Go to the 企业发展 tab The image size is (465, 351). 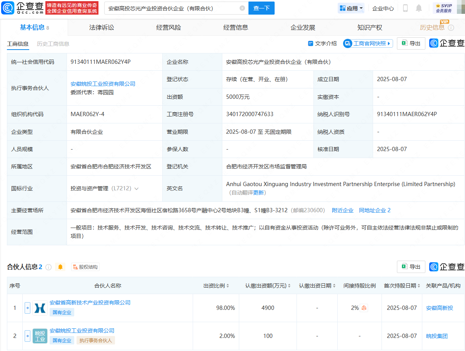[x=303, y=27]
